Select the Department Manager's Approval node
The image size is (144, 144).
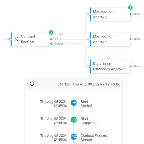point(110,66)
